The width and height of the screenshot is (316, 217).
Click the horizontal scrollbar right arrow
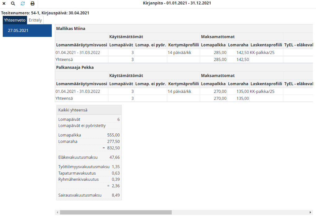click(310, 212)
